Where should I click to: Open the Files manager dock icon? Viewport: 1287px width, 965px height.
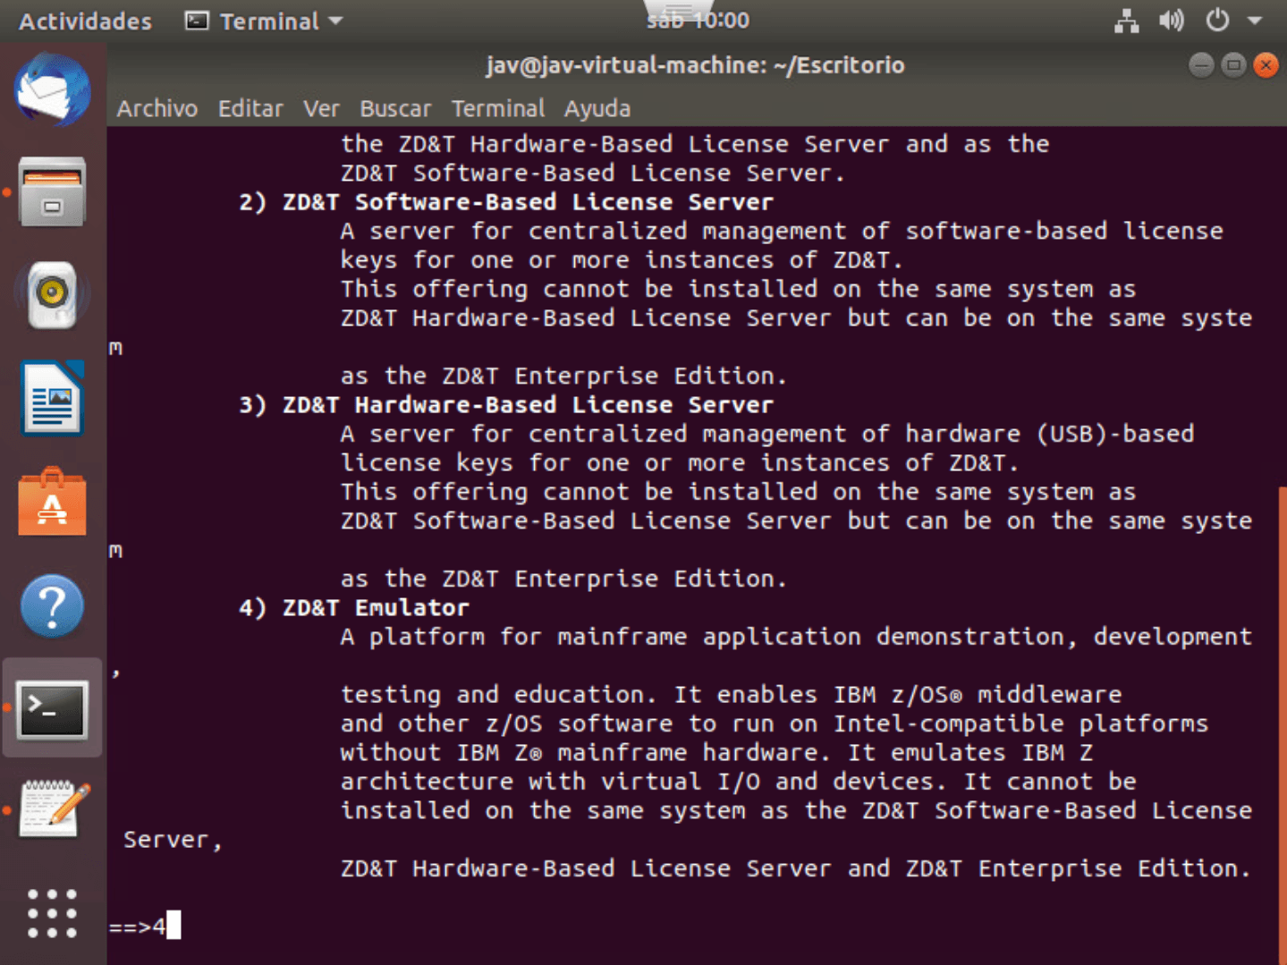tap(52, 192)
